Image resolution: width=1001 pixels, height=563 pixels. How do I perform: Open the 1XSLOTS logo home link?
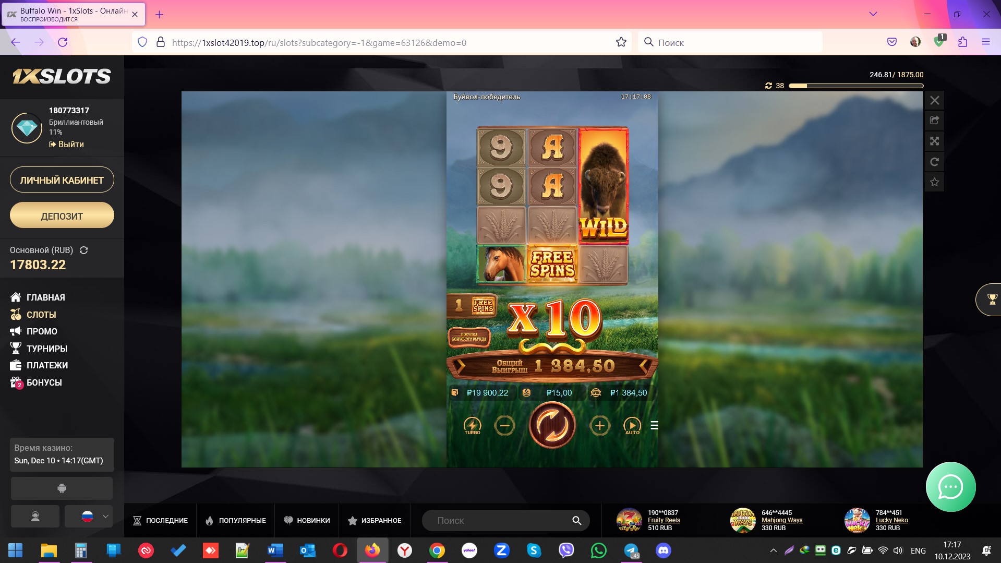(62, 77)
